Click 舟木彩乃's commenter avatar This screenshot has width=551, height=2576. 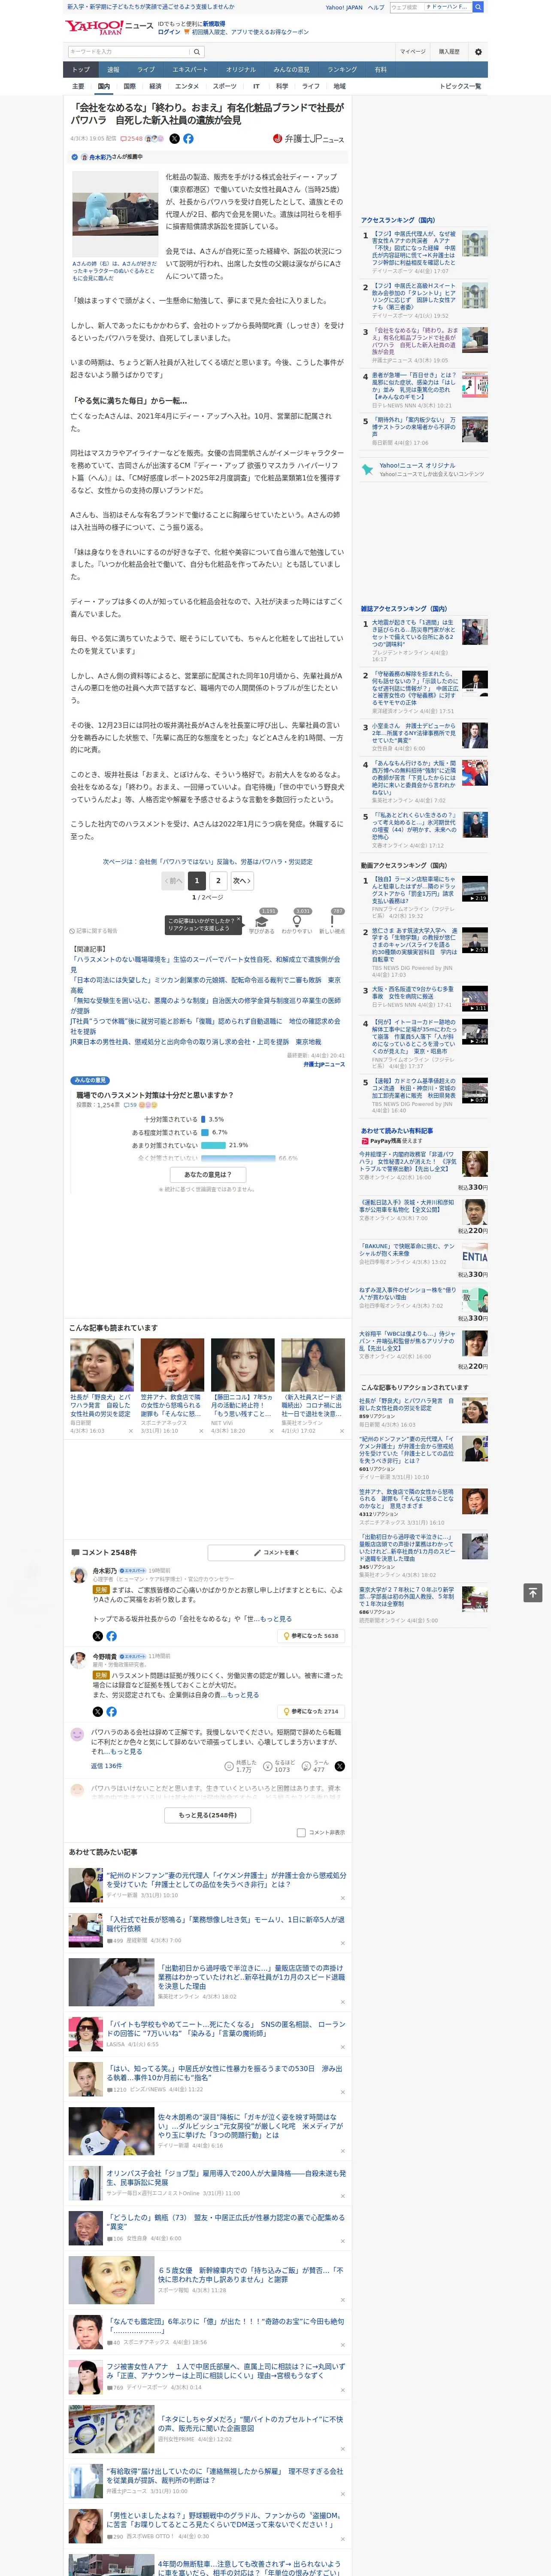point(78,1575)
